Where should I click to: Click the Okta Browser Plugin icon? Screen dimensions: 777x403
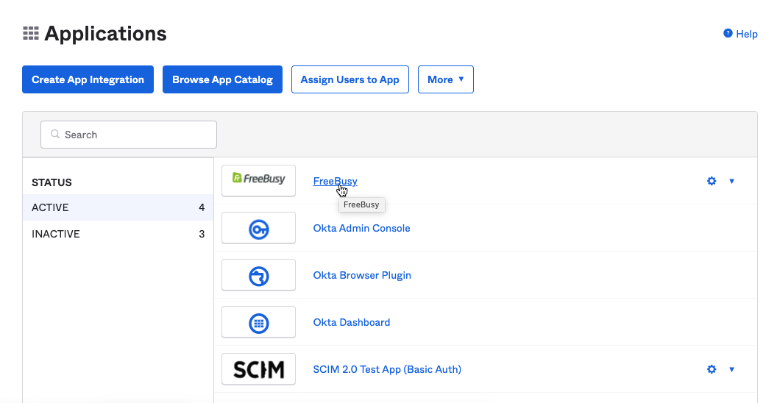(258, 276)
